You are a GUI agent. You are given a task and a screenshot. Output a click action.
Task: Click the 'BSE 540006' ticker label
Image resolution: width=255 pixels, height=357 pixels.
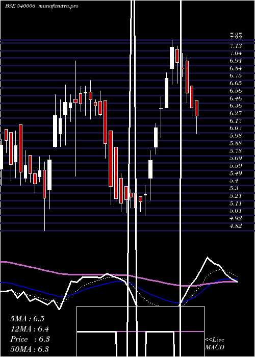tap(20, 6)
